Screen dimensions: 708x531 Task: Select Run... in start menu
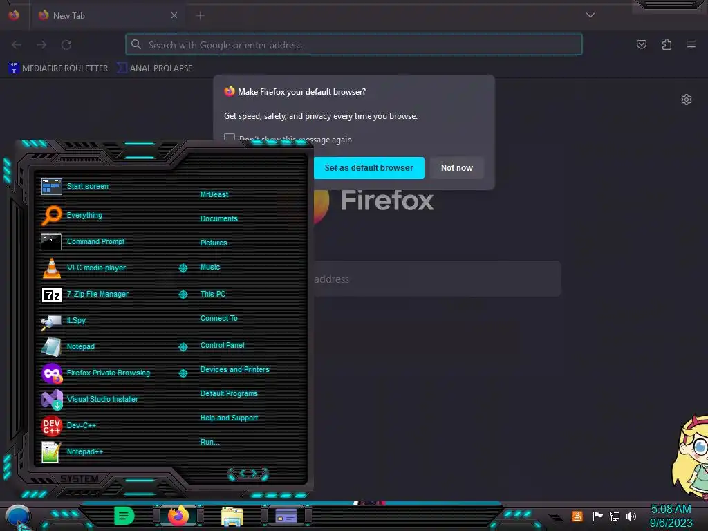210,442
